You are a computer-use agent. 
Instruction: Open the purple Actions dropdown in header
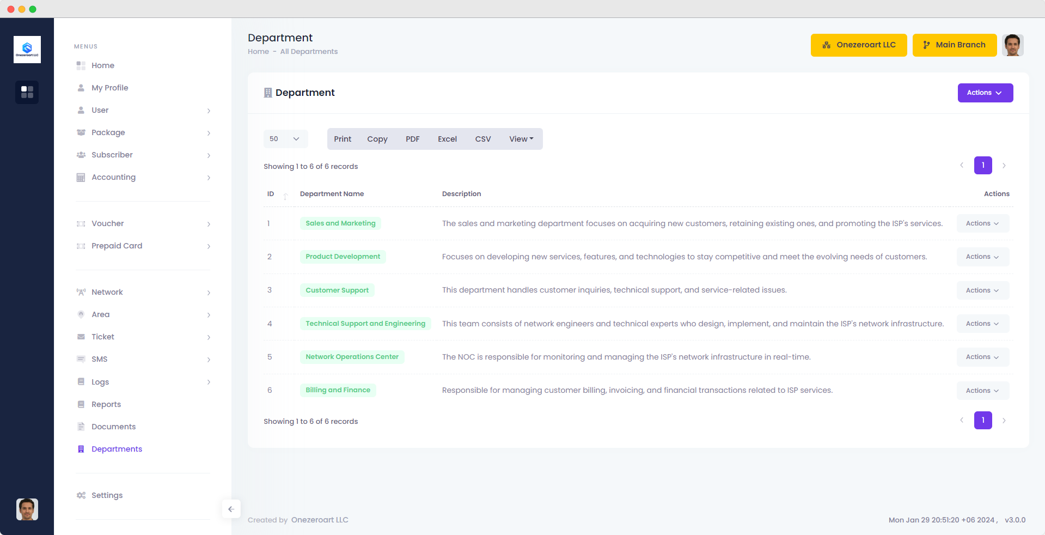tap(985, 93)
